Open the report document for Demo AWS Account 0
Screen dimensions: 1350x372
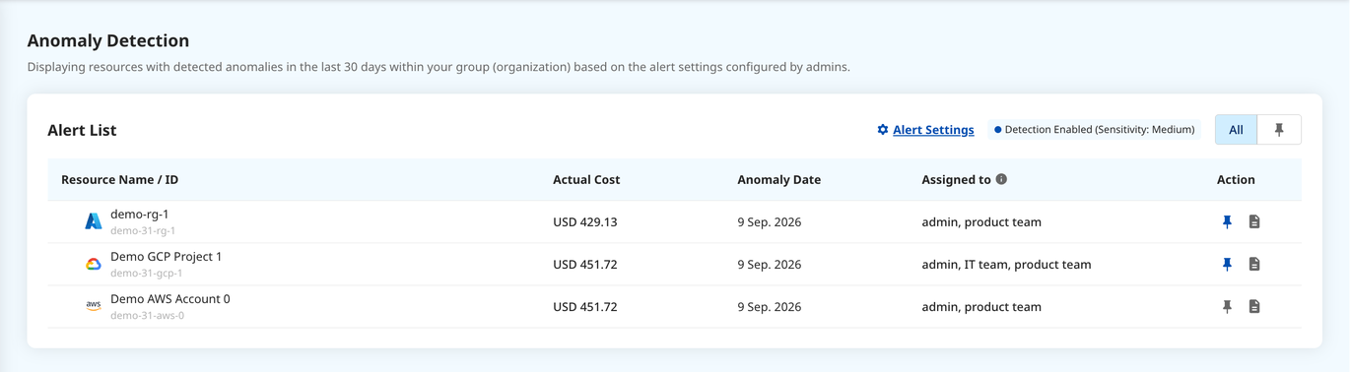pyautogui.click(x=1254, y=306)
